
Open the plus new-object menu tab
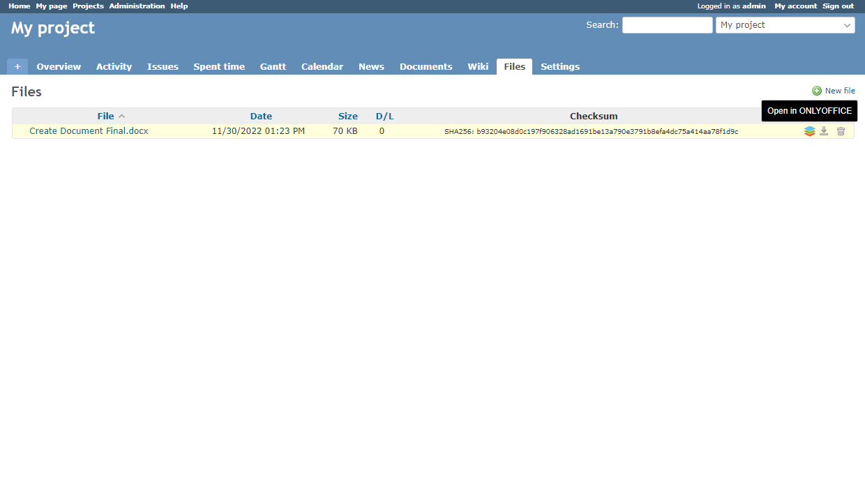pyautogui.click(x=17, y=67)
